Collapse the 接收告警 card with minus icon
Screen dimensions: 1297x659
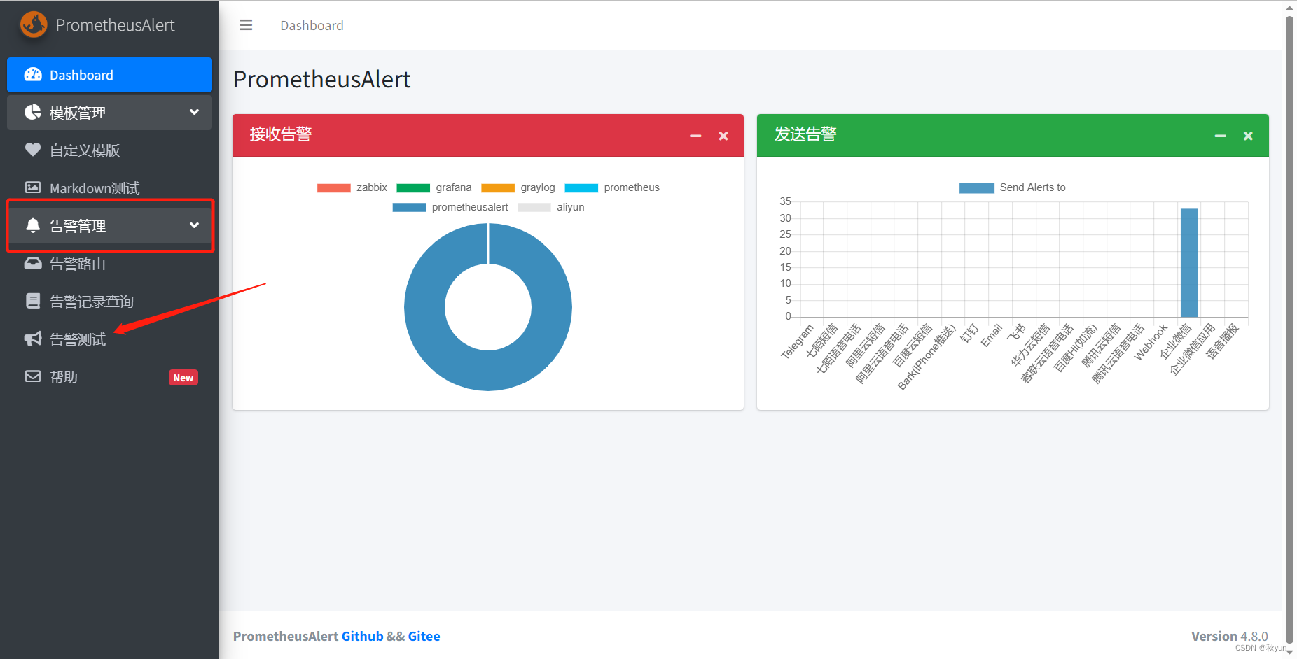tap(695, 136)
